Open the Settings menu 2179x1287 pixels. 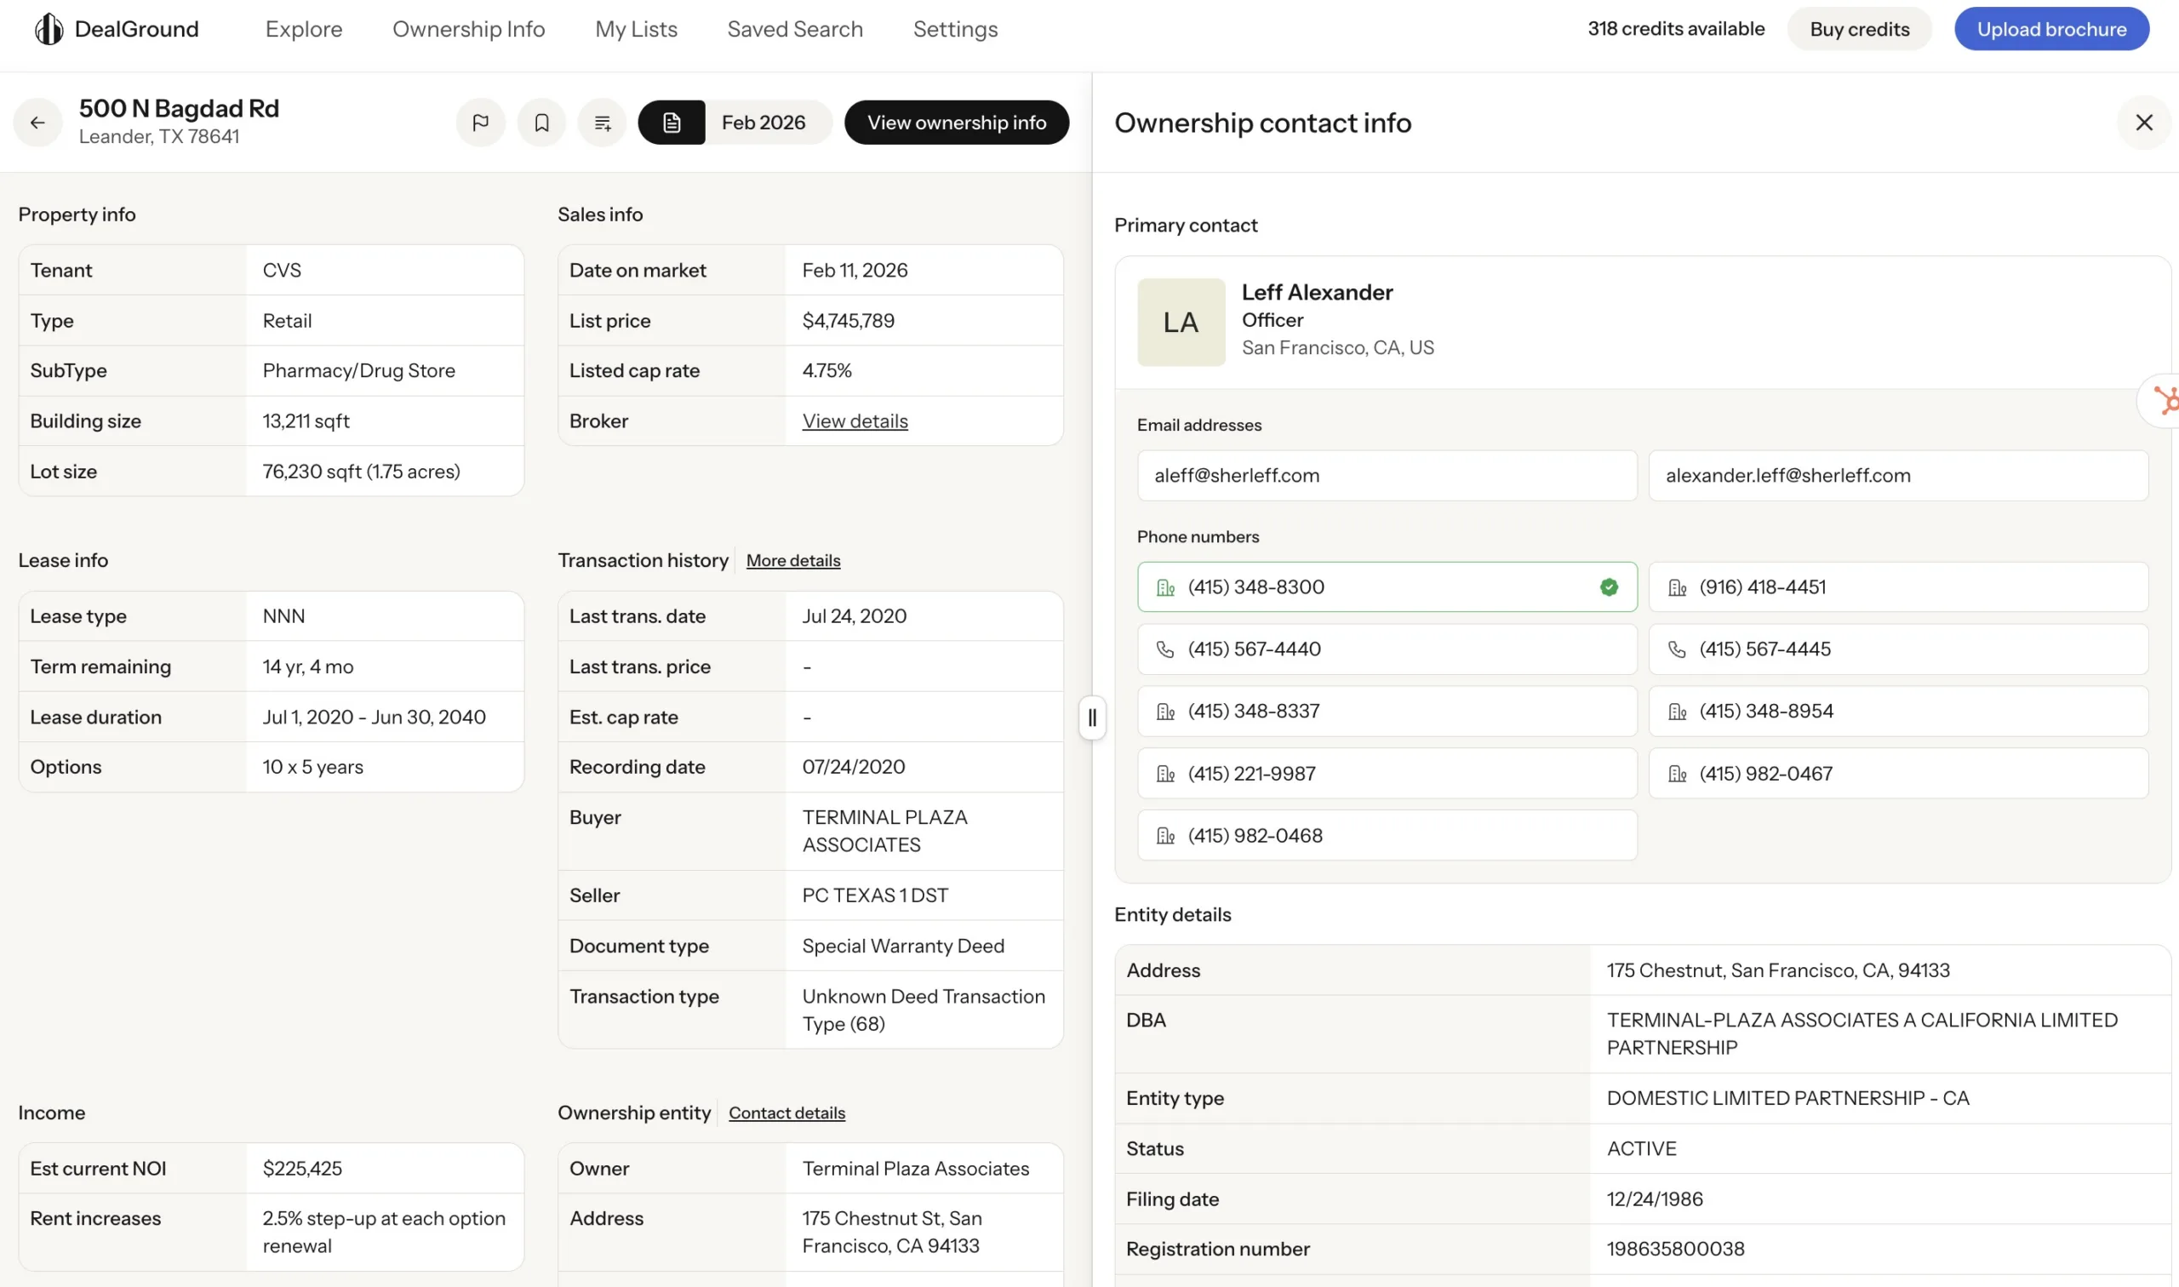[955, 29]
